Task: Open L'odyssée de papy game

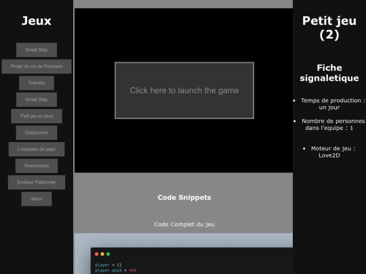Action: pos(37,149)
